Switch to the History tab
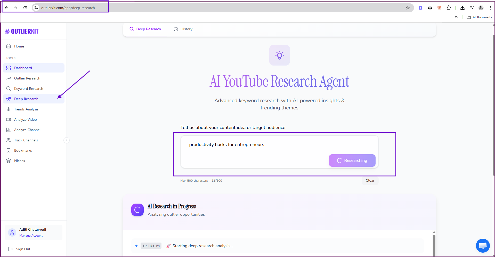 point(183,29)
